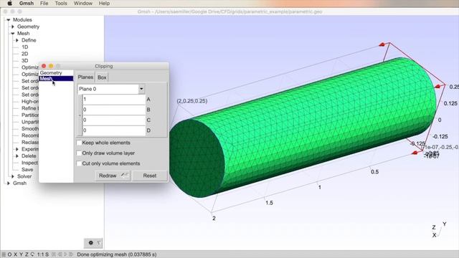The image size is (459, 258).
Task: Click the Redraw button
Action: (113, 176)
